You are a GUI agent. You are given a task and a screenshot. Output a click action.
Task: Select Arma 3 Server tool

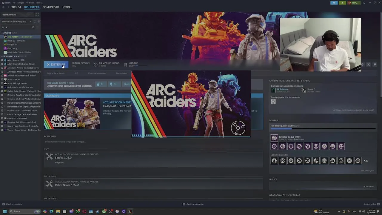point(20,79)
